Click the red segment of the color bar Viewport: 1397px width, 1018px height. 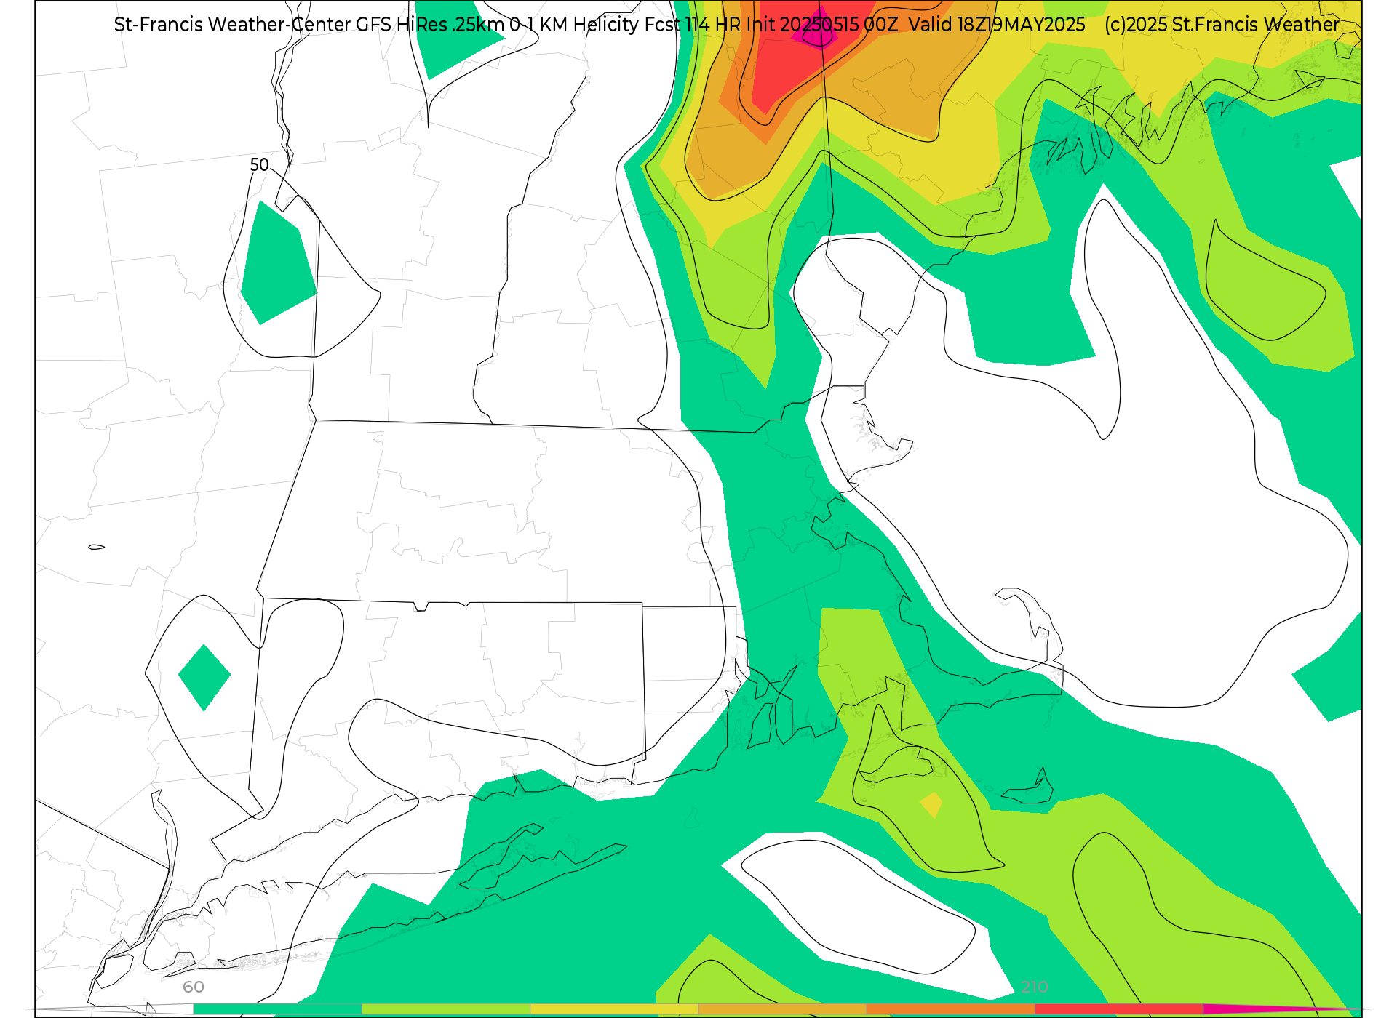point(1119,1009)
